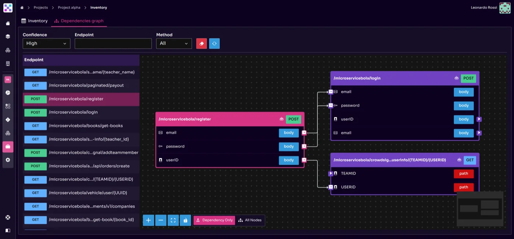Open the settings gear in the left sidebar
This screenshot has width=514, height=239.
point(8,160)
